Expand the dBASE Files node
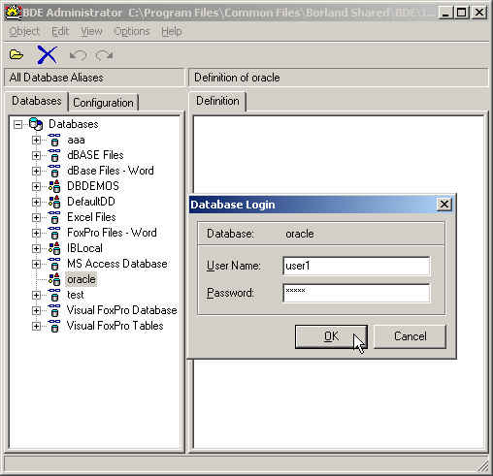The width and height of the screenshot is (493, 476). tap(36, 156)
